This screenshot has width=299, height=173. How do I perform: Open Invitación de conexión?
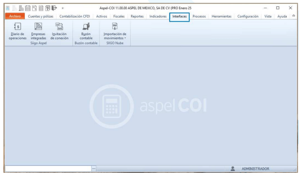click(59, 31)
